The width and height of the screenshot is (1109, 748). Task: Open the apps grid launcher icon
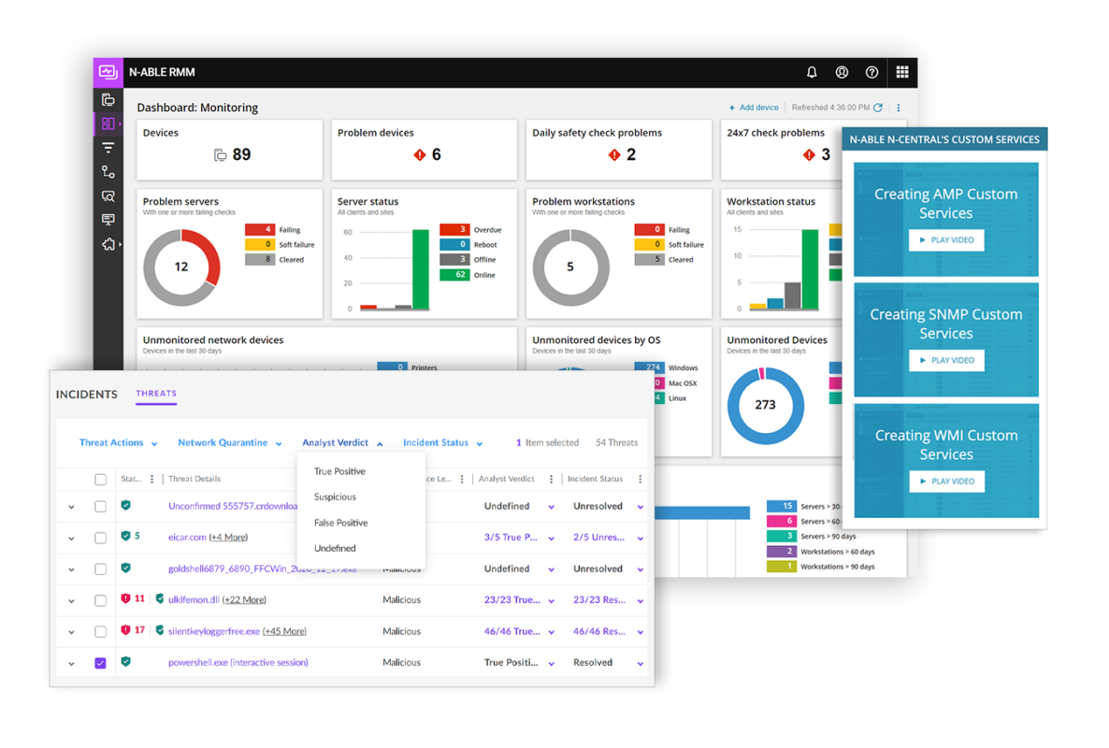click(x=902, y=72)
